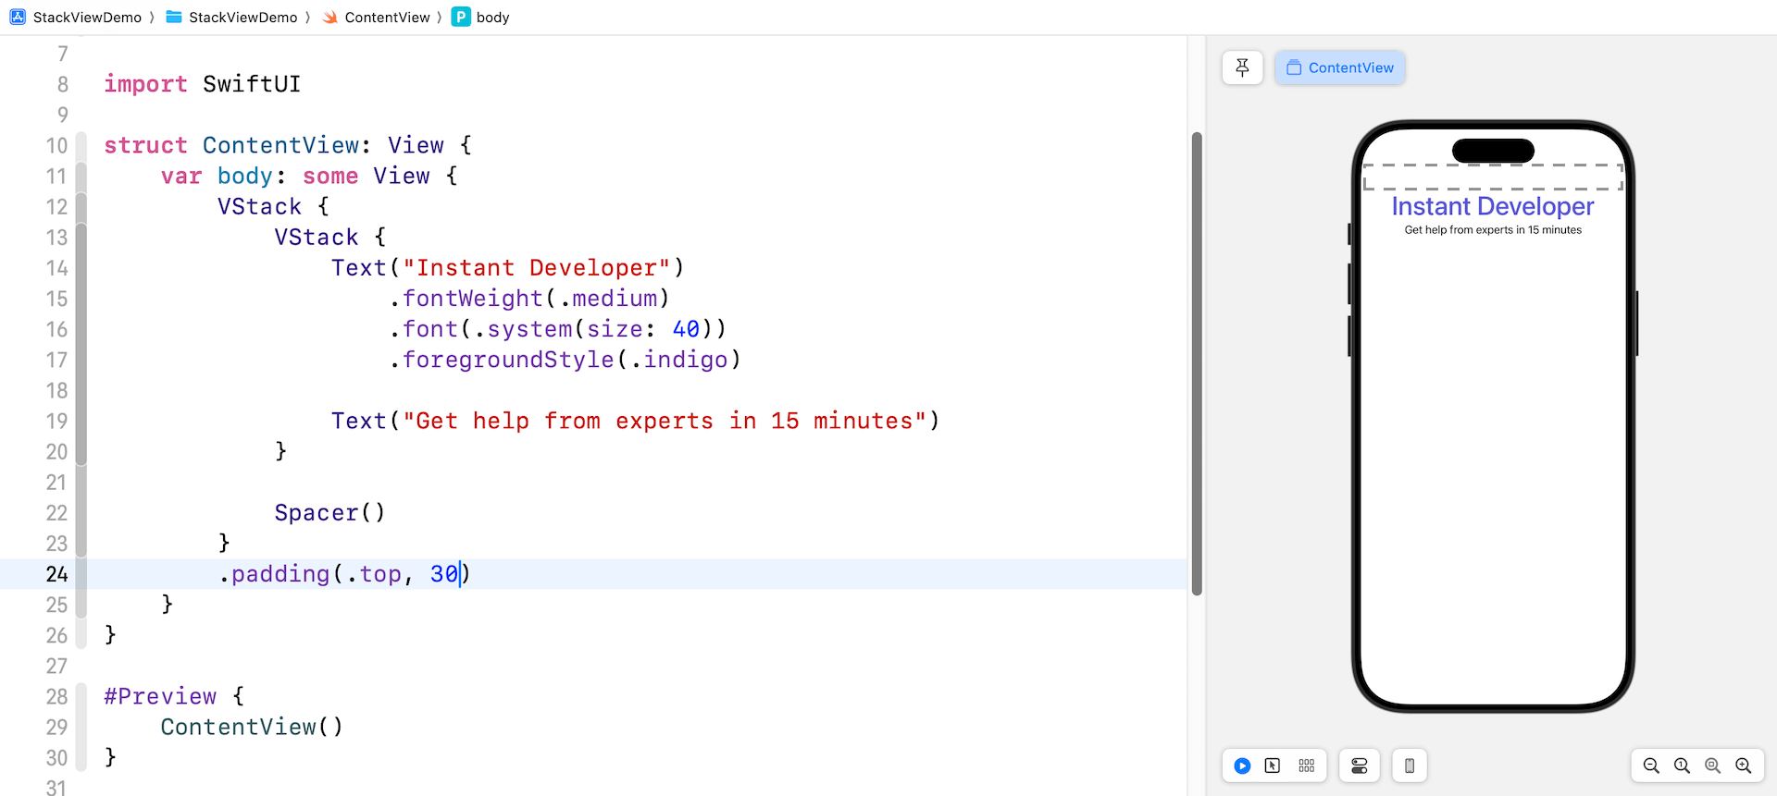
Task: Toggle the pin preview button
Action: click(x=1242, y=67)
